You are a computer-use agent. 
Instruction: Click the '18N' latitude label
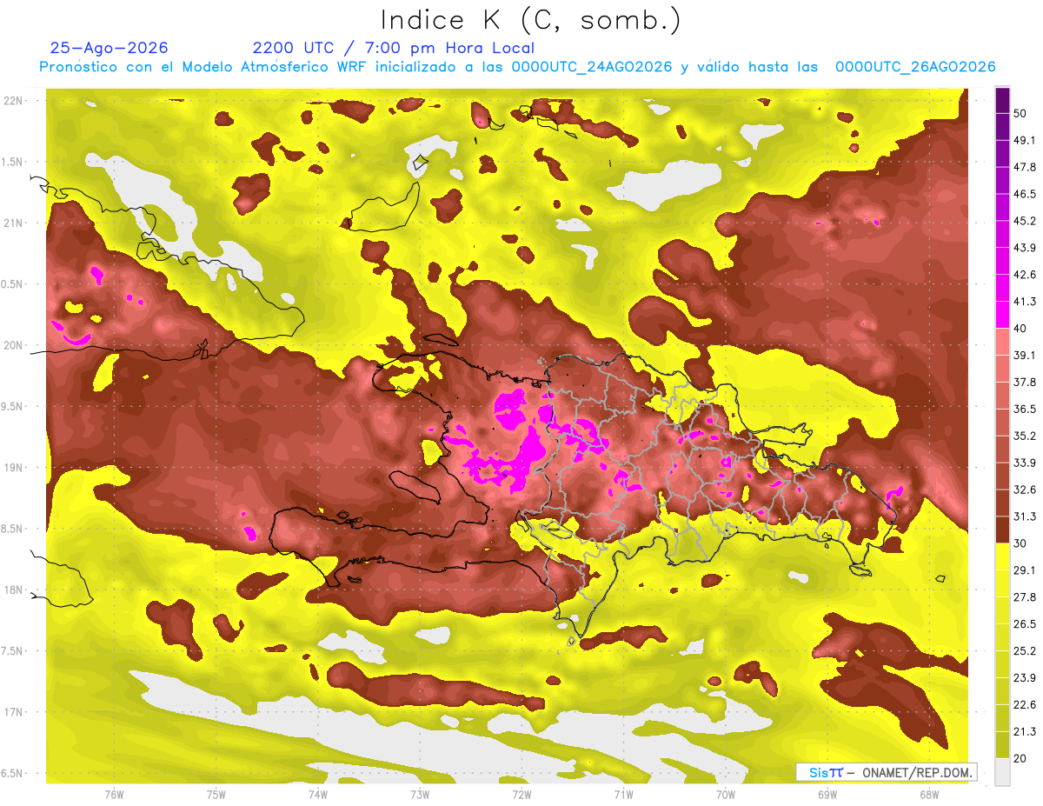point(13,590)
